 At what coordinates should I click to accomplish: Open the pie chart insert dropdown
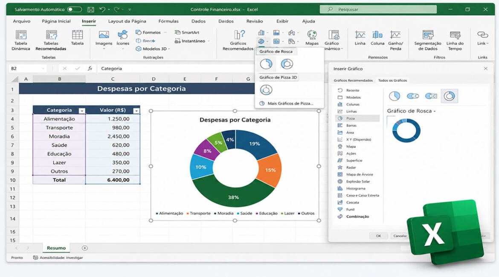click(263, 41)
